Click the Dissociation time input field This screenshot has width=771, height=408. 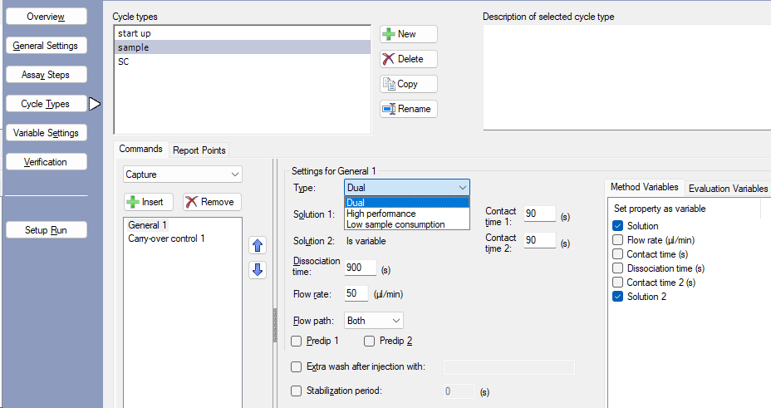click(x=360, y=268)
